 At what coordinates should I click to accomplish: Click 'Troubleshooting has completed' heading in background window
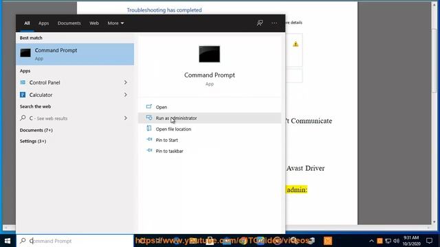[x=164, y=10]
